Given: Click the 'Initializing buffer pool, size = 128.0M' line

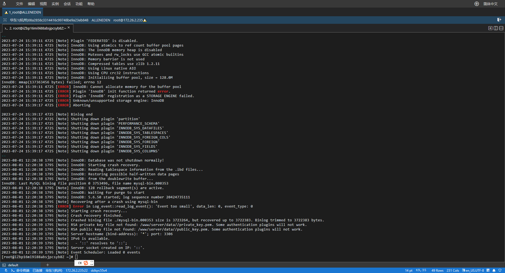Looking at the screenshot, I should click(87, 78).
